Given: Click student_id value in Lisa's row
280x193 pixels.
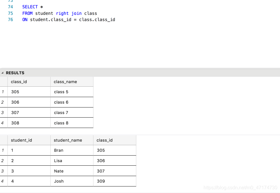Looking at the screenshot, I should click(x=29, y=161).
